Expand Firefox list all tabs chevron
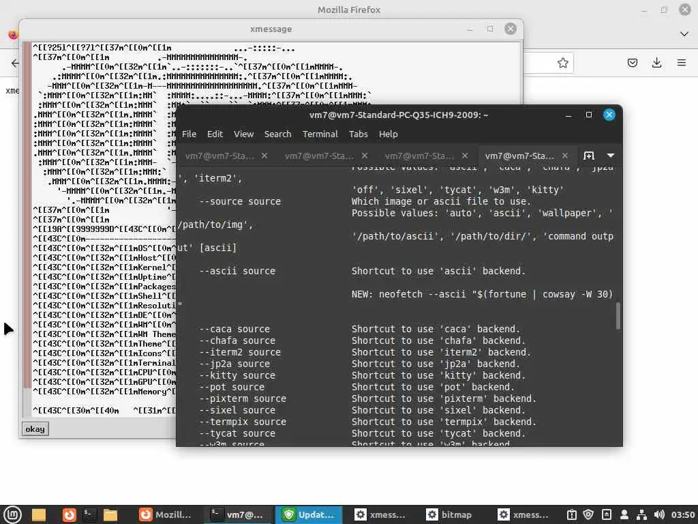698x524 pixels. coord(684,34)
